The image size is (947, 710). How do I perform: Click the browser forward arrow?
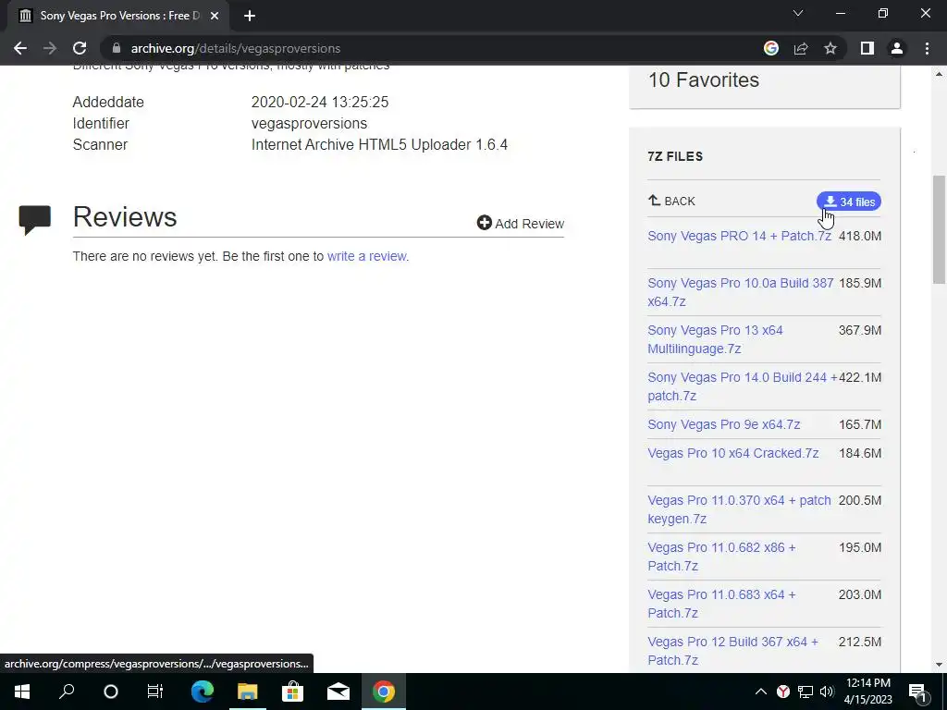(x=50, y=48)
